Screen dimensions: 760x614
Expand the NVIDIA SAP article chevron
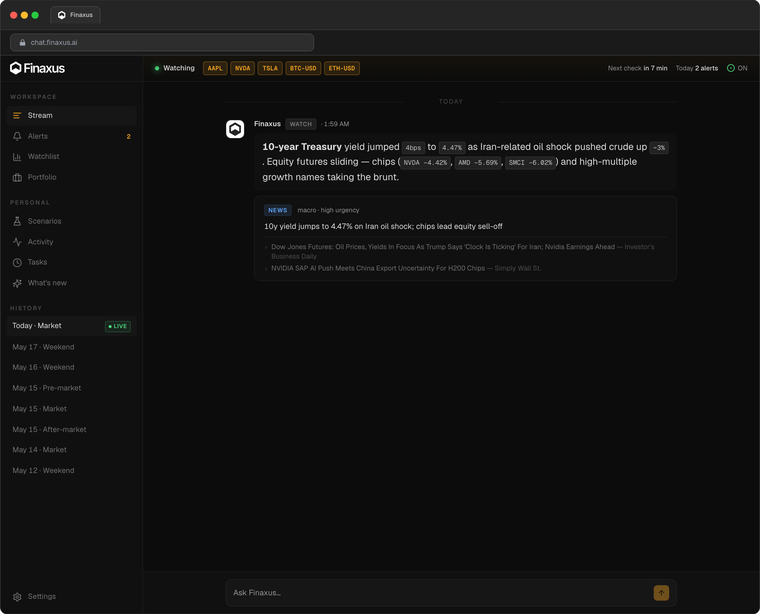click(x=266, y=269)
